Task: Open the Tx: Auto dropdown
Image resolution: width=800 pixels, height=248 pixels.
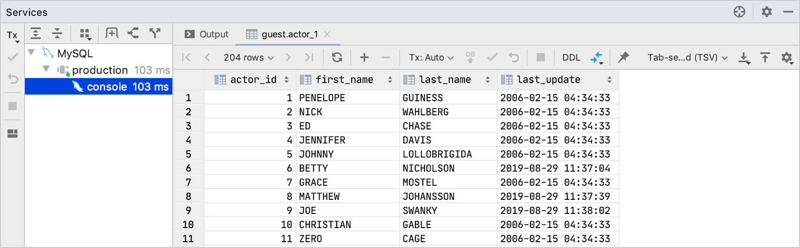Action: (431, 57)
